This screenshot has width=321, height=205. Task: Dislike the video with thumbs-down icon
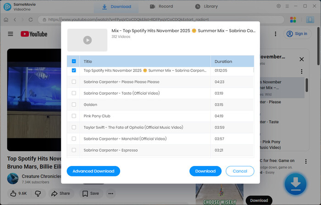click(38, 194)
